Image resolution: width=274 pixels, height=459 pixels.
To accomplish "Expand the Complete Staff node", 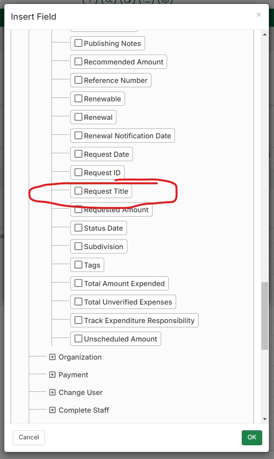I will tap(52, 410).
